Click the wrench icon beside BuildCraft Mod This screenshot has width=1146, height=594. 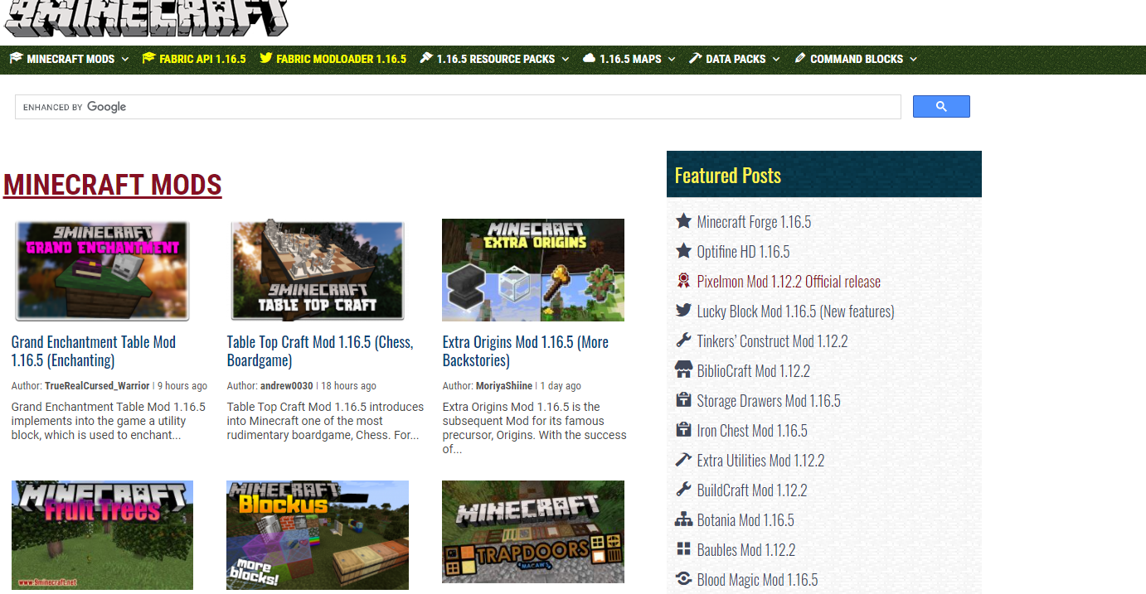(683, 489)
